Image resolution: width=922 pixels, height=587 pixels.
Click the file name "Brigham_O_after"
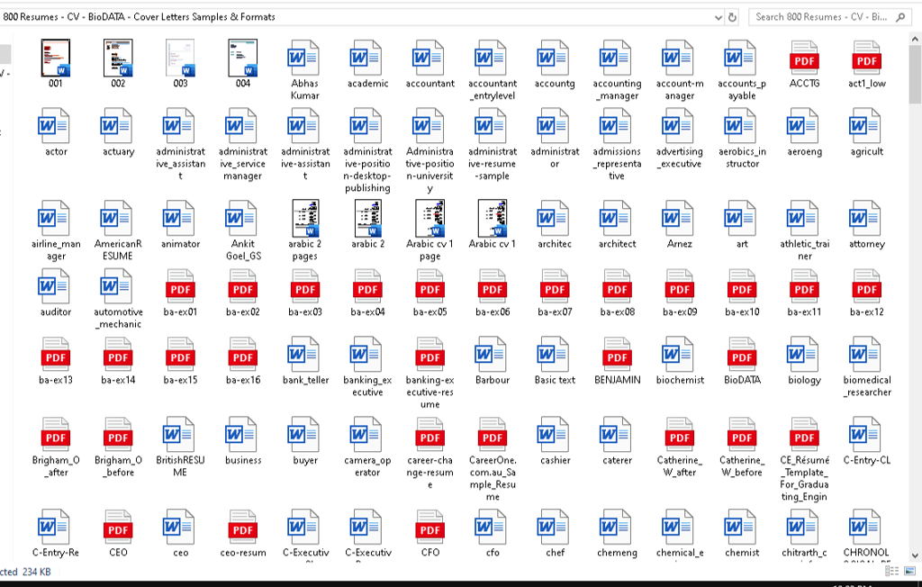56,466
